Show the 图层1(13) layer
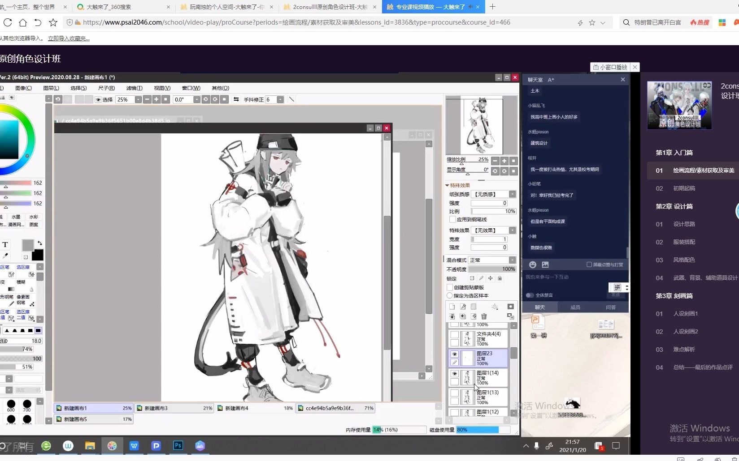Image resolution: width=739 pixels, height=461 pixels. coord(454,393)
